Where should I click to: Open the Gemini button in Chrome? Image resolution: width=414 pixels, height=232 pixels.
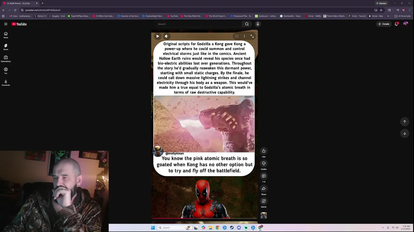[381, 3]
